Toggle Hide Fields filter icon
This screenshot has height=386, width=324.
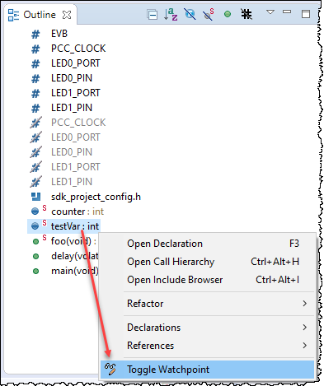pyautogui.click(x=190, y=14)
